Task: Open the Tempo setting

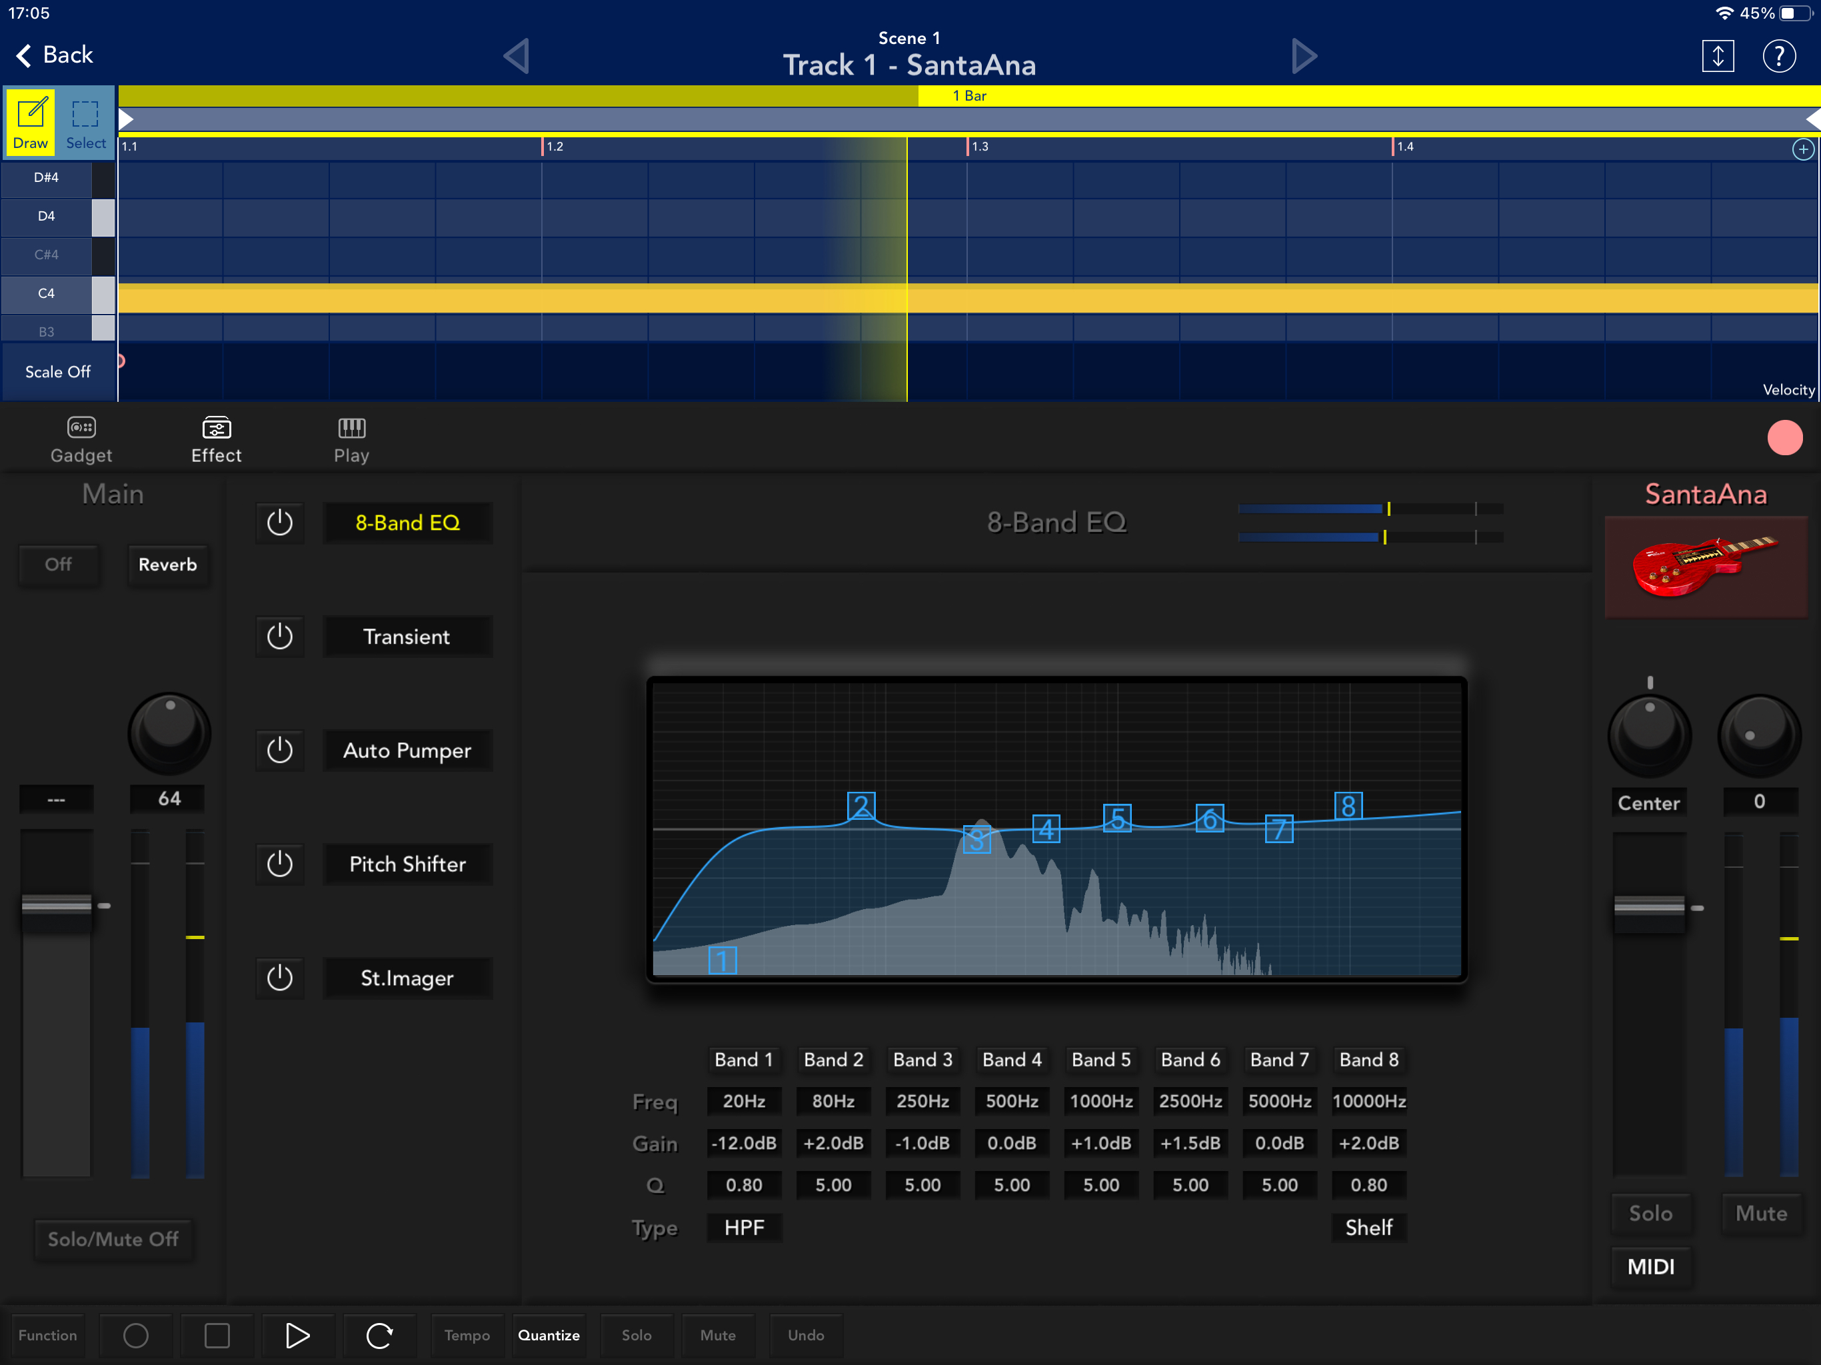Action: click(467, 1336)
